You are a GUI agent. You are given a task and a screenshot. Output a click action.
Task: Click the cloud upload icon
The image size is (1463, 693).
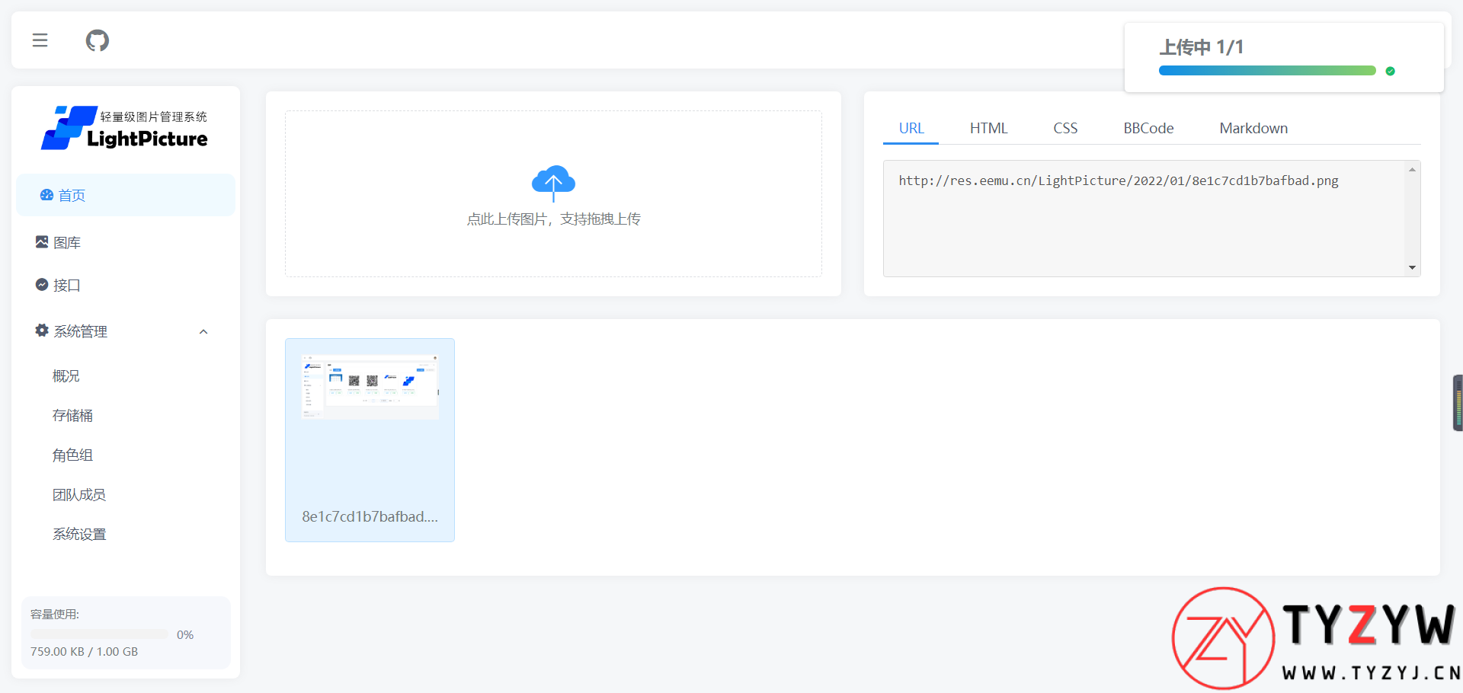553,181
